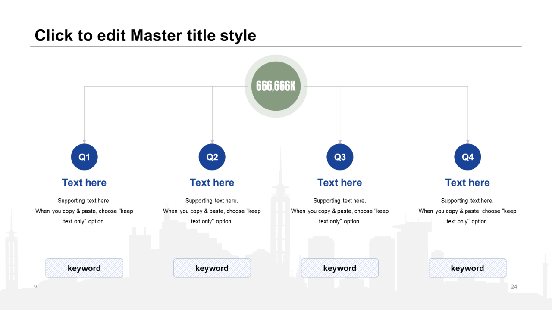Select the "Text here" heading below Q2

pos(212,183)
